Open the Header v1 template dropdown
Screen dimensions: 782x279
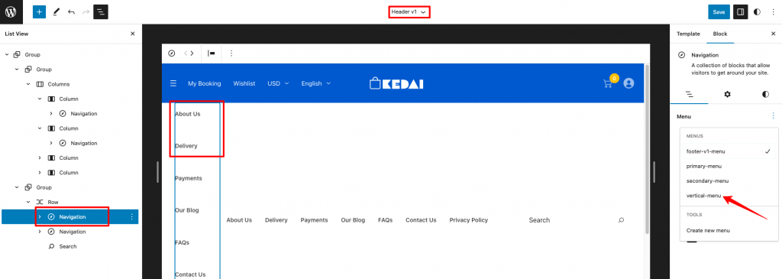(409, 11)
